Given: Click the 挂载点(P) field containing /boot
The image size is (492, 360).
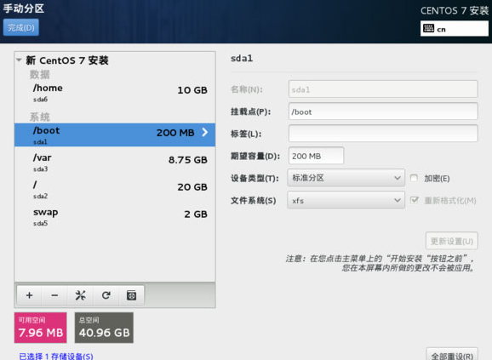Looking at the screenshot, I should coord(383,111).
